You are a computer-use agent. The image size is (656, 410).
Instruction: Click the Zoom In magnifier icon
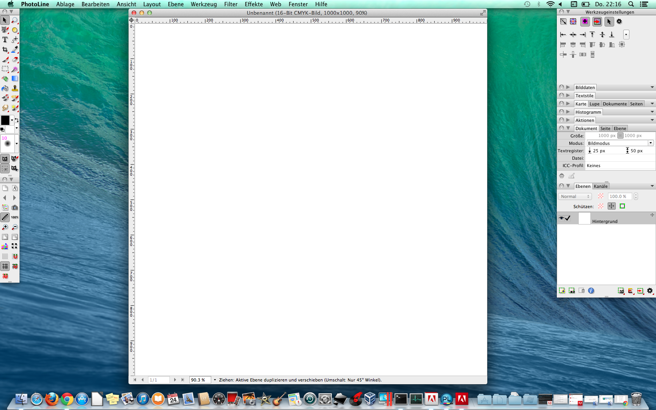(x=5, y=227)
